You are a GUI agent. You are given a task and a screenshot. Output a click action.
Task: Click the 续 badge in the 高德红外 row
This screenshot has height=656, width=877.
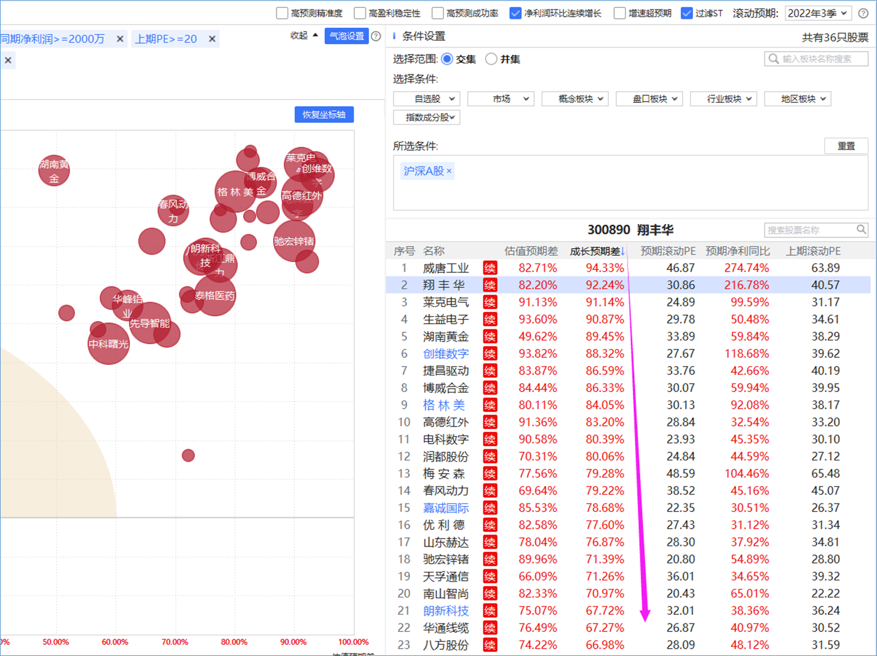tap(490, 422)
